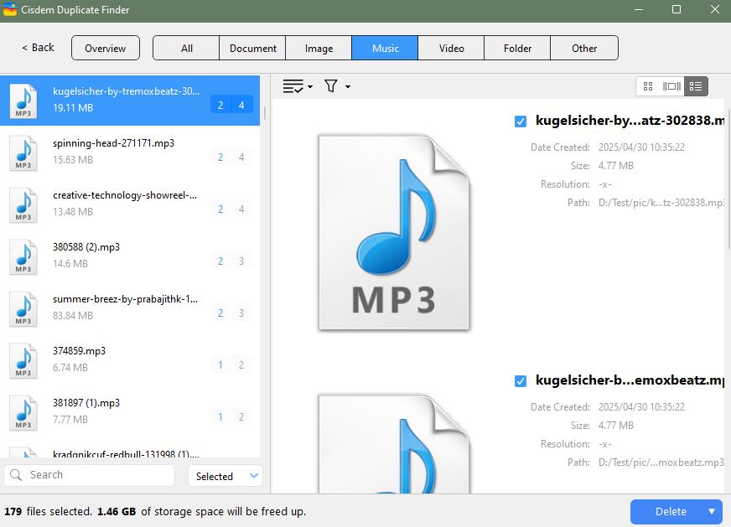This screenshot has height=527, width=731.
Task: Click the search magnifier icon
Action: pos(18,475)
